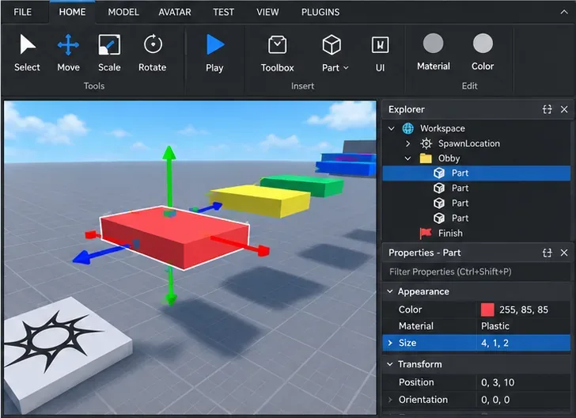The image size is (576, 418).
Task: Start playtest with the Play button
Action: click(x=214, y=53)
